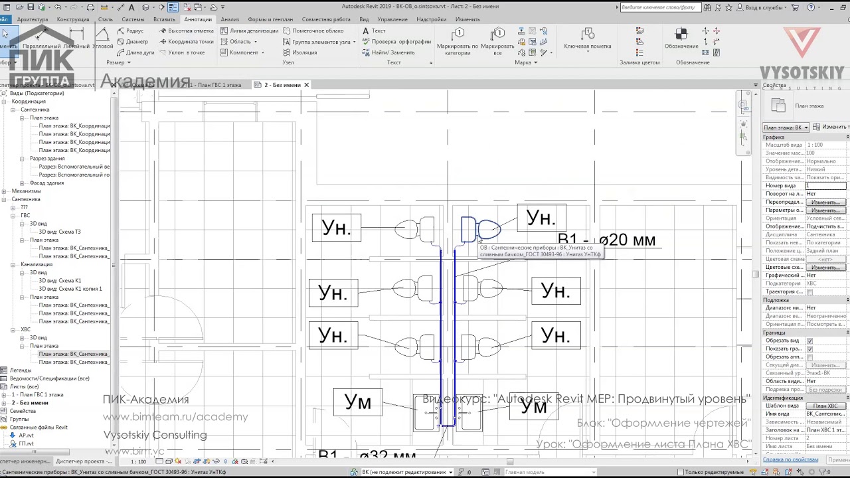Open 'Анализ' ribbon tab

(x=230, y=19)
